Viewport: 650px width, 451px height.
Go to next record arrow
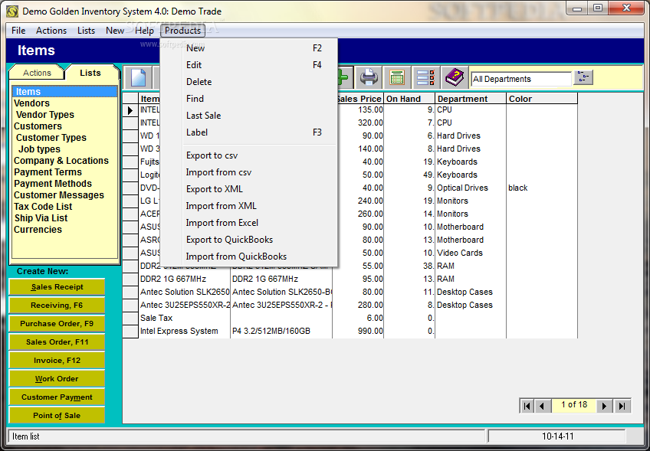[x=605, y=406]
